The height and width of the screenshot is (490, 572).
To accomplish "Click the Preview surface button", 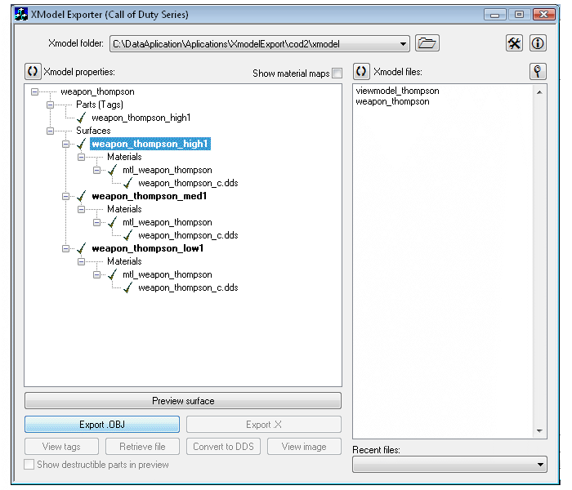I will click(183, 401).
